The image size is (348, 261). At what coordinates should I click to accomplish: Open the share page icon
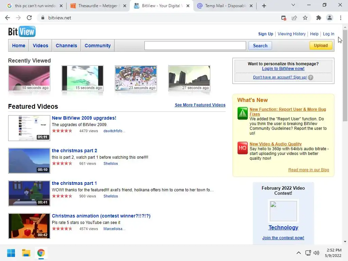tap(294, 18)
